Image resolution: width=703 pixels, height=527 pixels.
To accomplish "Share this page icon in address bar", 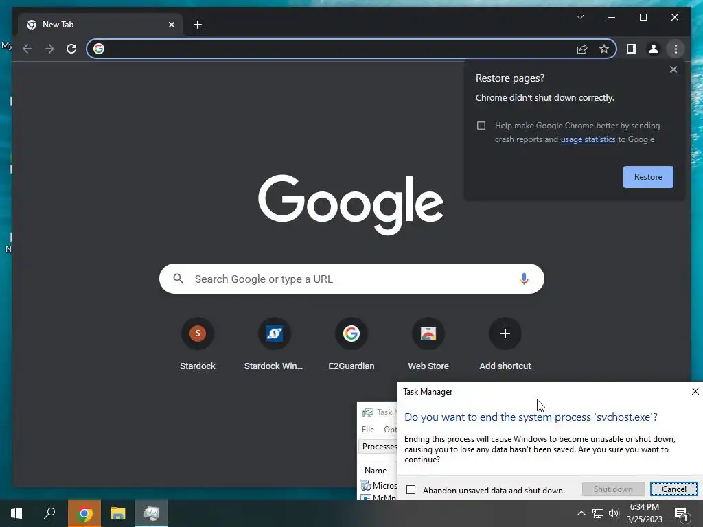I will tap(582, 49).
